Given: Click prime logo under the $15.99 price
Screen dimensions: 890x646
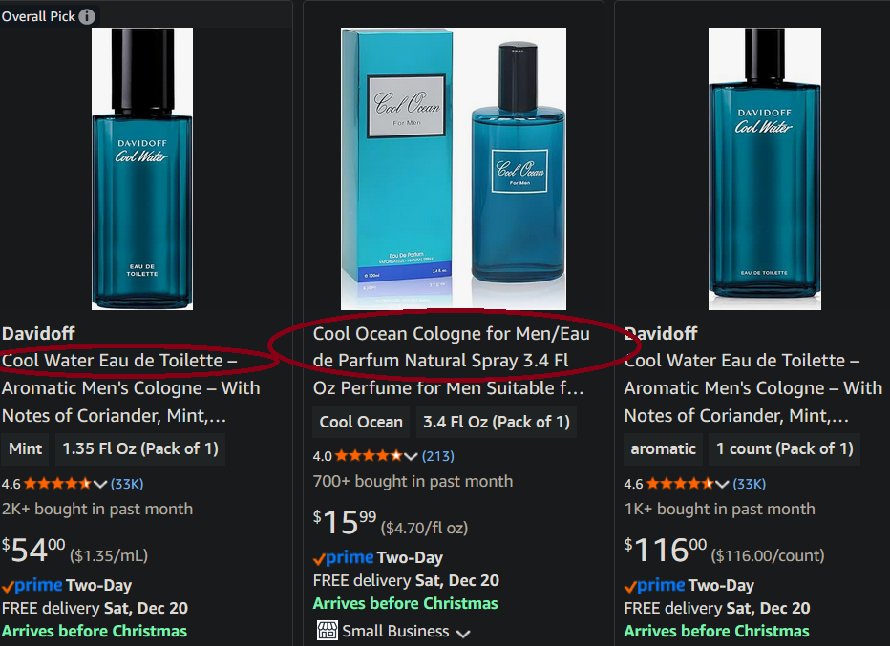Looking at the screenshot, I should (344, 557).
